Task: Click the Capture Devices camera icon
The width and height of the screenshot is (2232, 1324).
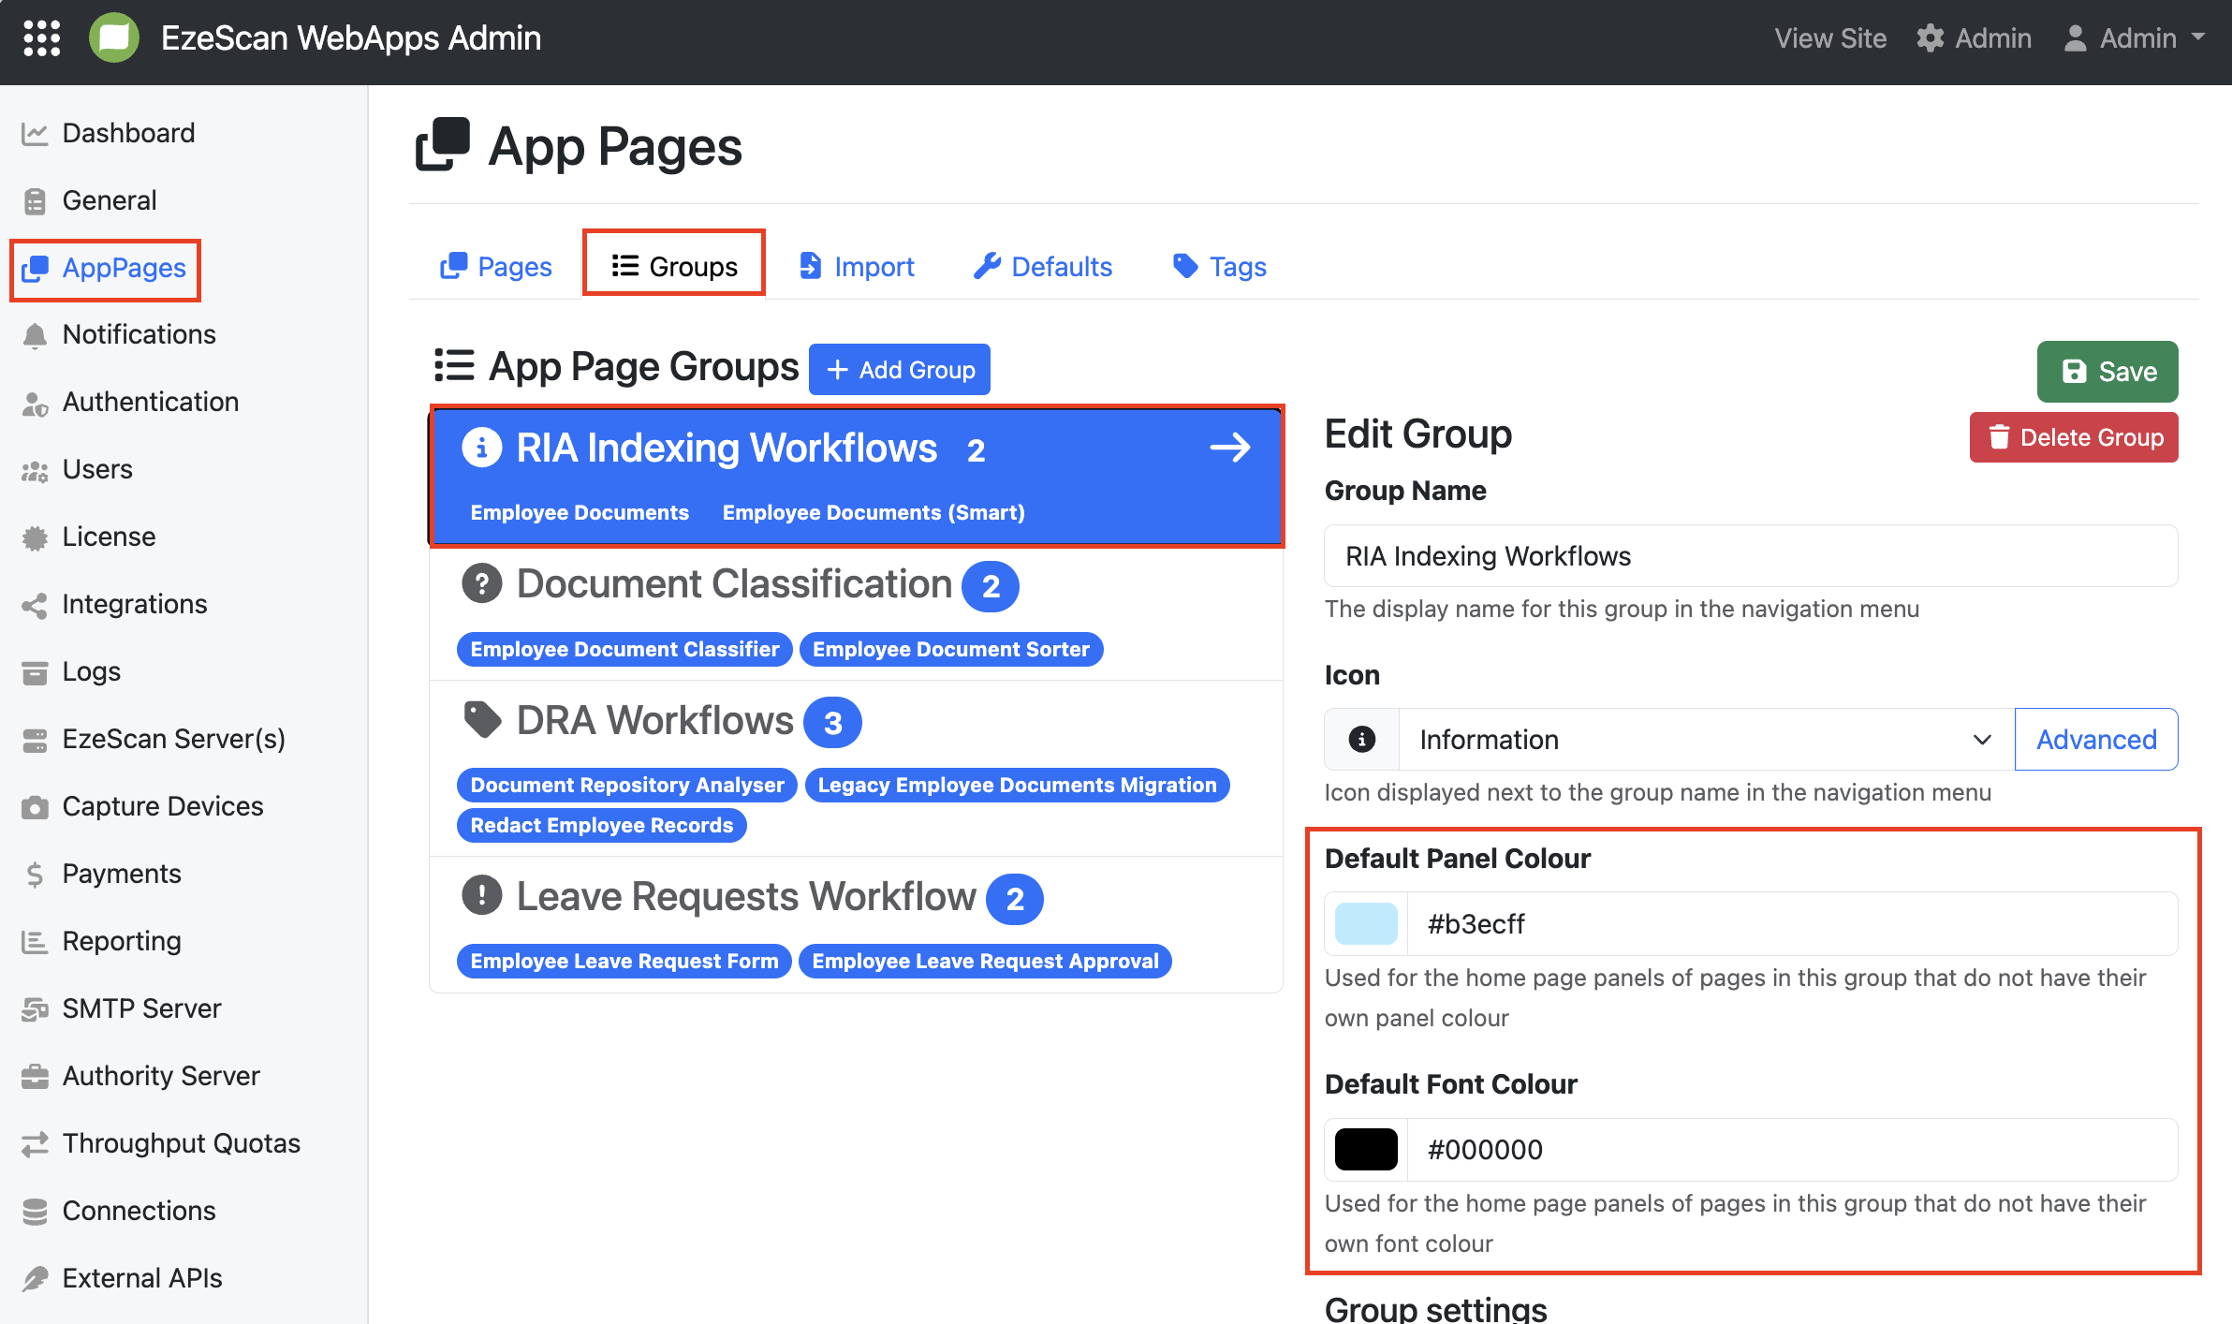Action: click(x=35, y=807)
